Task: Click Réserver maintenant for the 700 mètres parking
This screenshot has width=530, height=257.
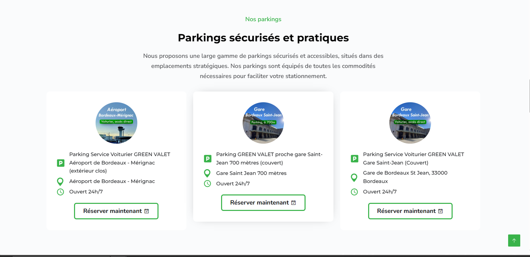Action: pyautogui.click(x=263, y=203)
